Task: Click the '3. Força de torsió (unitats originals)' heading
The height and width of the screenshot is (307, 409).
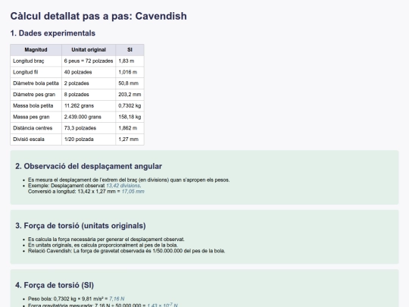Action: (80, 226)
